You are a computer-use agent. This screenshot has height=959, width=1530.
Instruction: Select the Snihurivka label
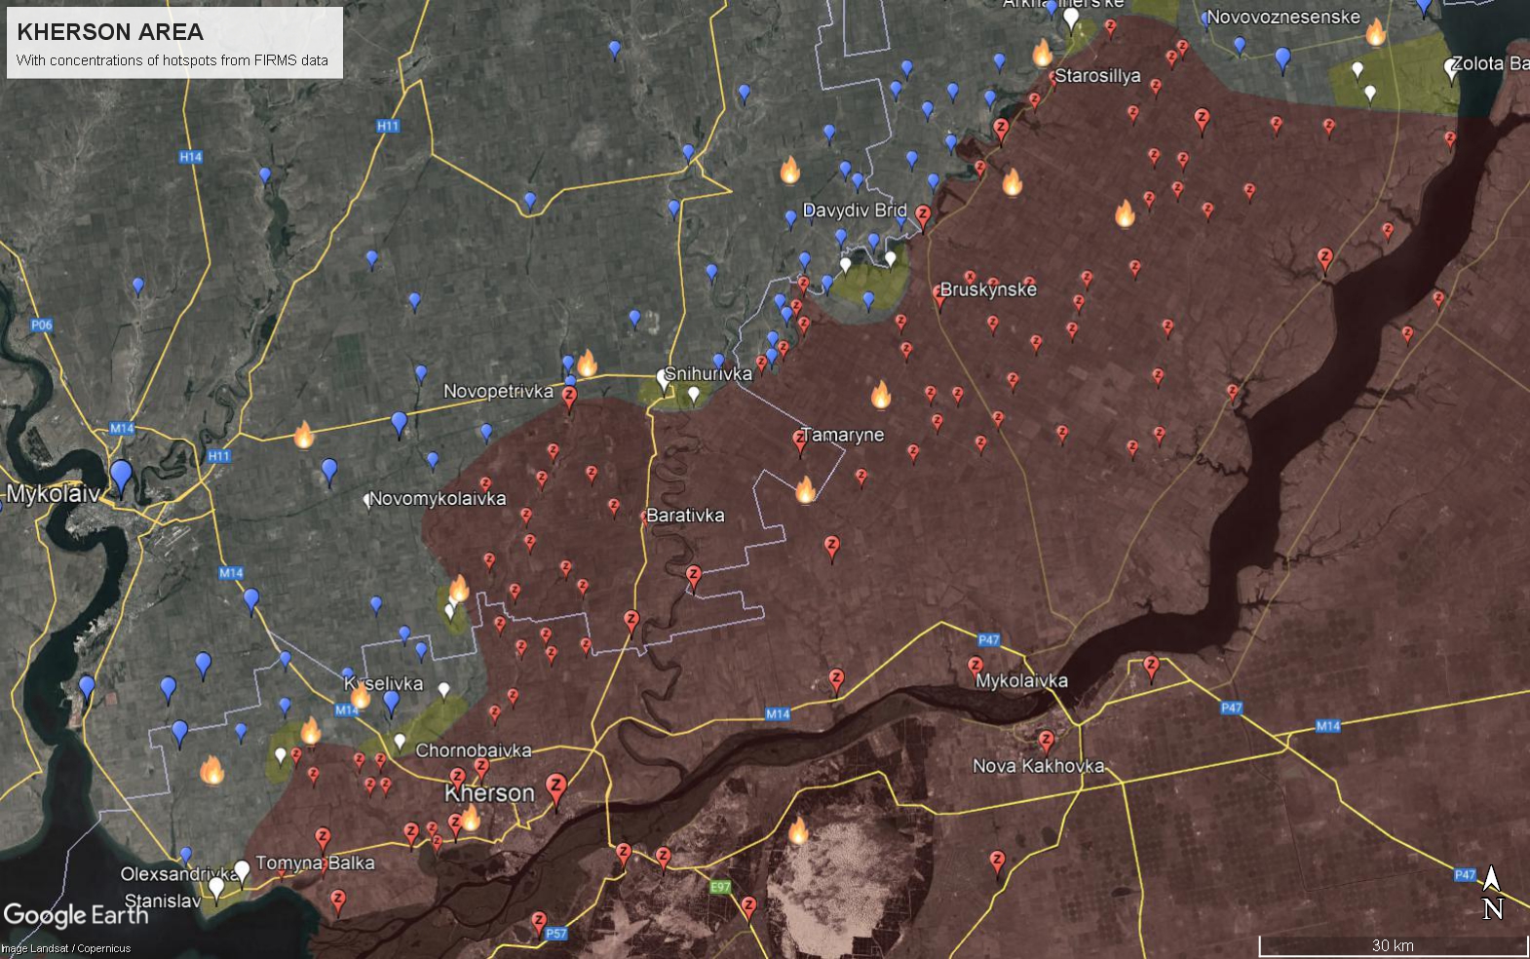click(708, 373)
